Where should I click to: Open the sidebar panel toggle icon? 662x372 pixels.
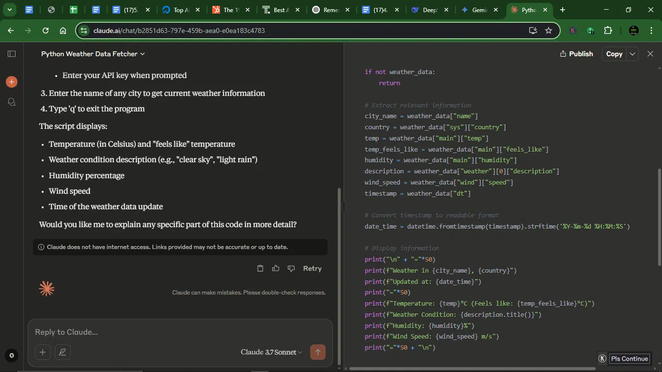point(12,54)
